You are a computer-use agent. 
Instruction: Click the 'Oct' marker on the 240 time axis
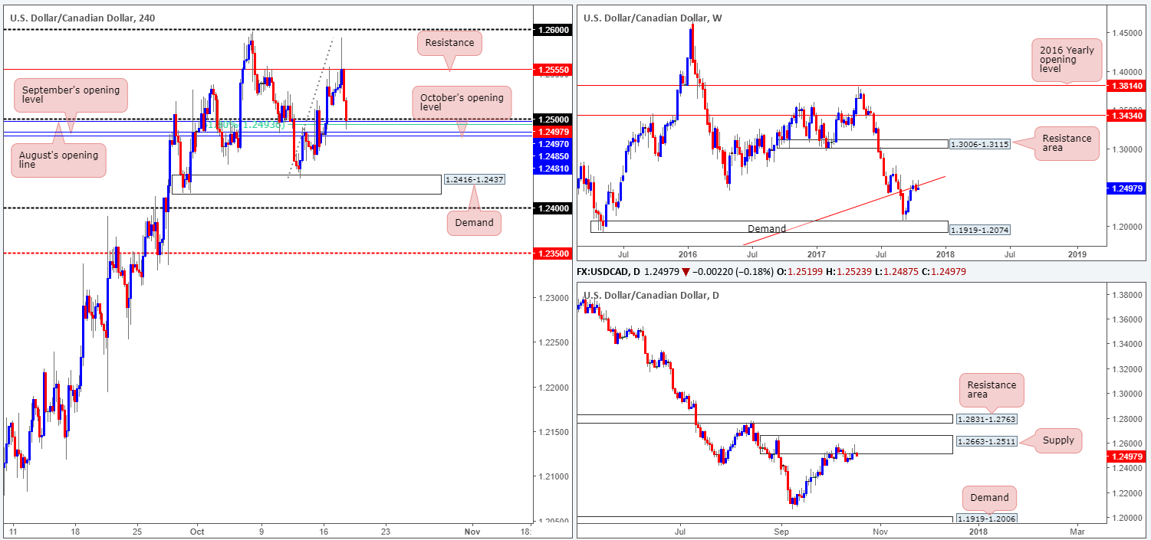(198, 530)
